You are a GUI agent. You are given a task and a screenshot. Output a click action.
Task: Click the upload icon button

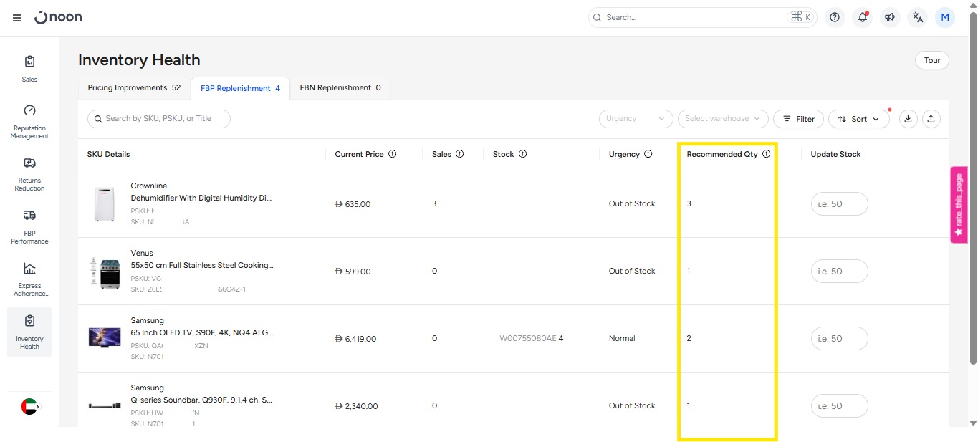pyautogui.click(x=931, y=119)
